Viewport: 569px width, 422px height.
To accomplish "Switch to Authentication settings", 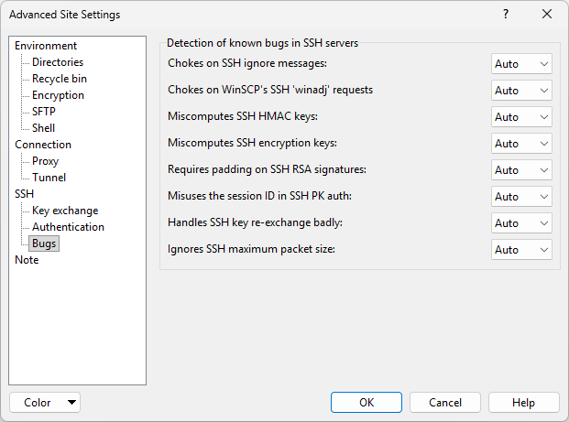I will pos(68,227).
